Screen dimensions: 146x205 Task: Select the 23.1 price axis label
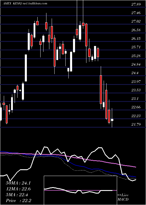tap(135, 99)
